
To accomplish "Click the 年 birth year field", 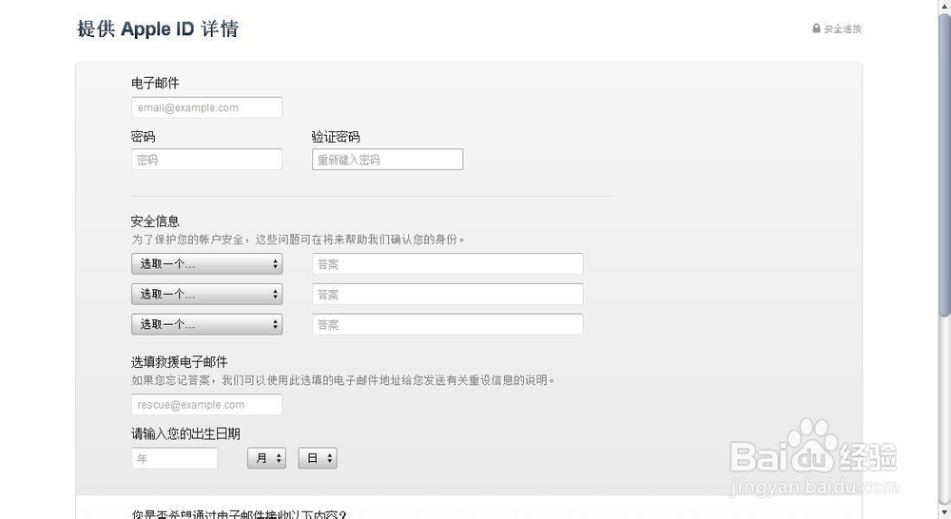I will coord(175,458).
